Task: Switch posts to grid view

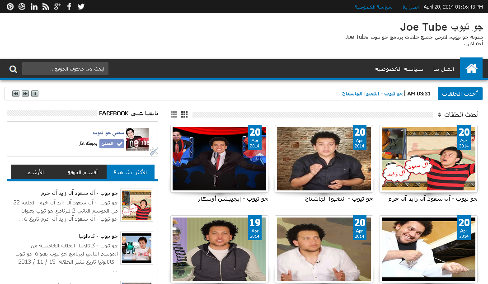Action: (x=184, y=114)
